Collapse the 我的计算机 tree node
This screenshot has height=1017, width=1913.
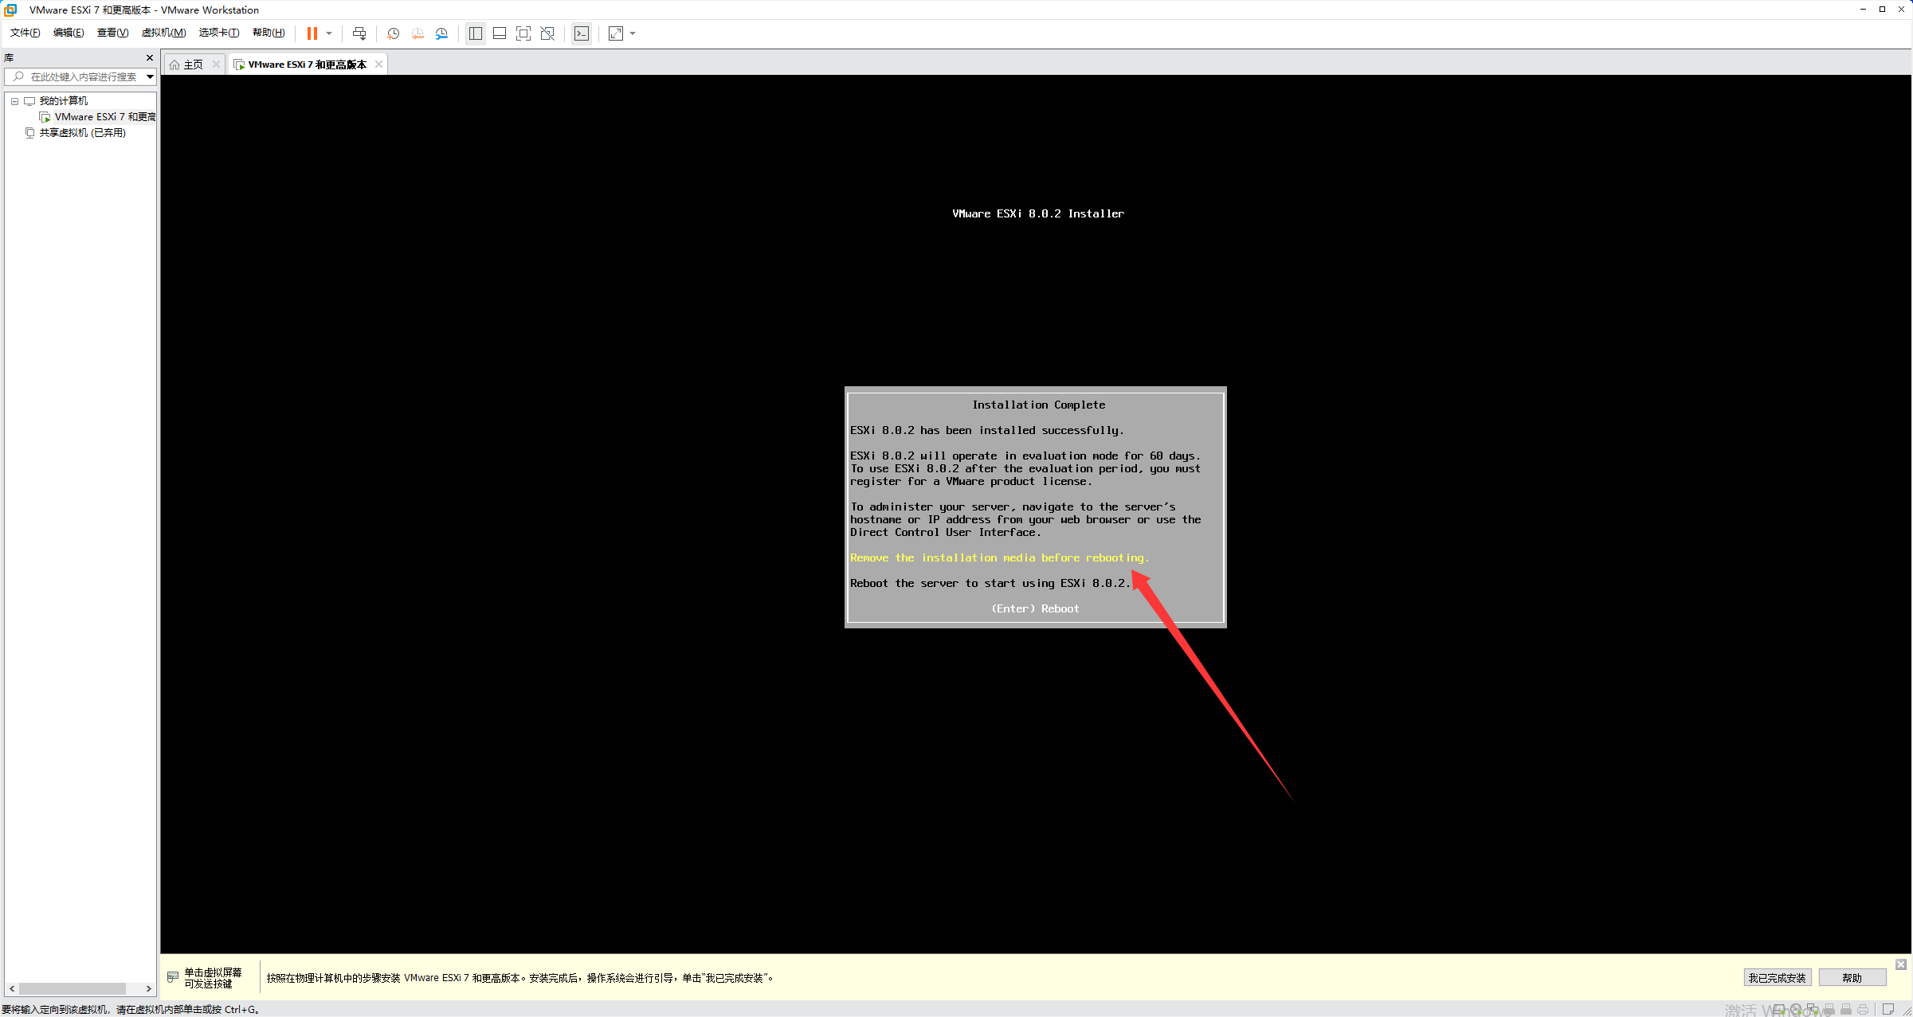pos(14,101)
